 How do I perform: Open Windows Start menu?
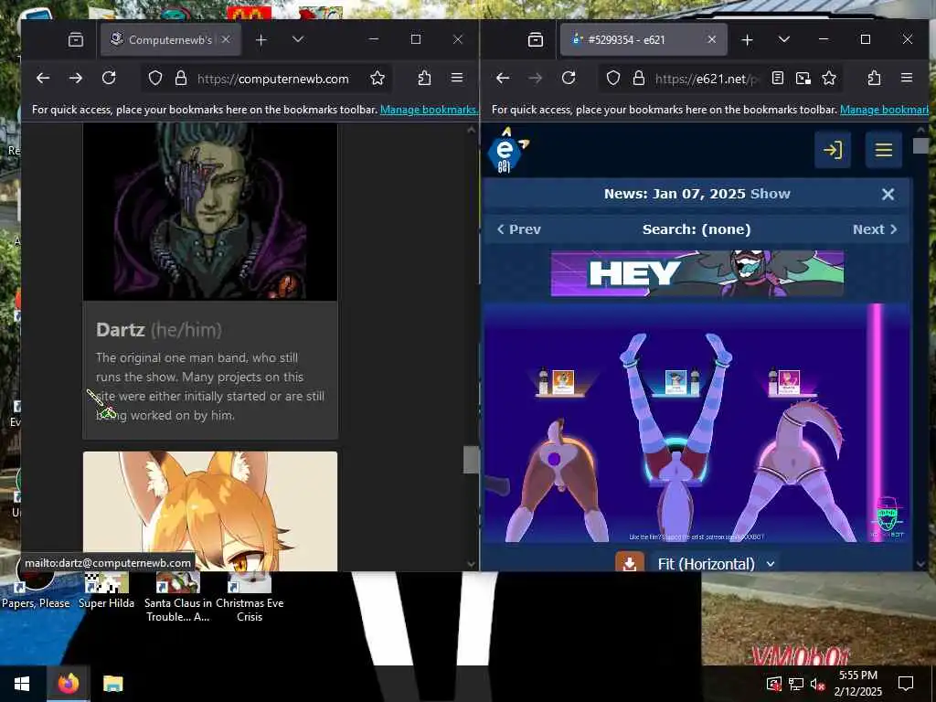pyautogui.click(x=22, y=684)
